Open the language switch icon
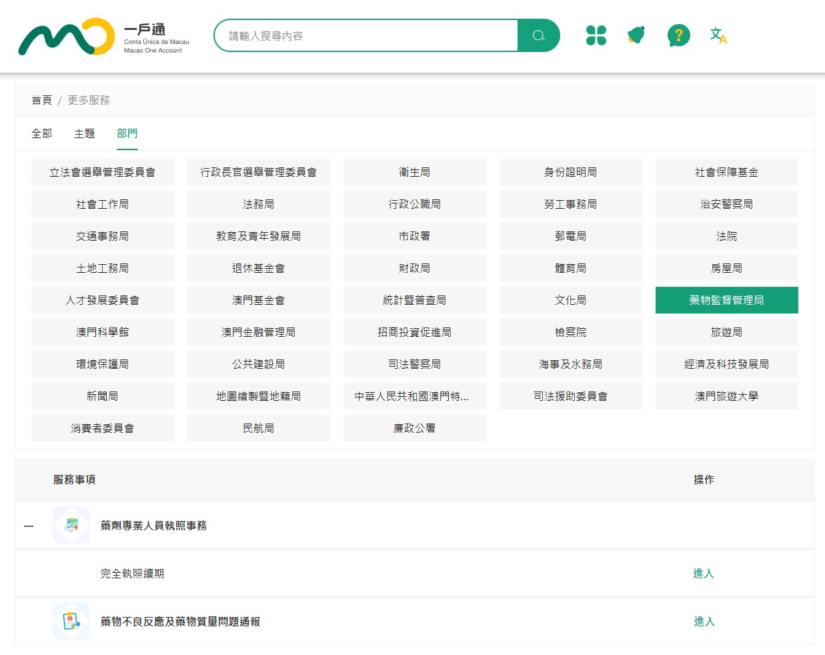Viewport: 825px width, 655px height. [718, 35]
